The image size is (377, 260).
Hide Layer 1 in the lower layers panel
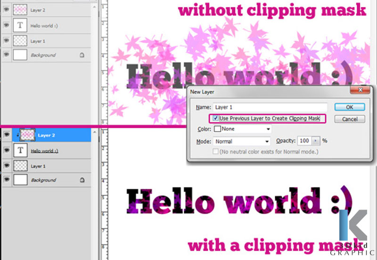(x=6, y=165)
